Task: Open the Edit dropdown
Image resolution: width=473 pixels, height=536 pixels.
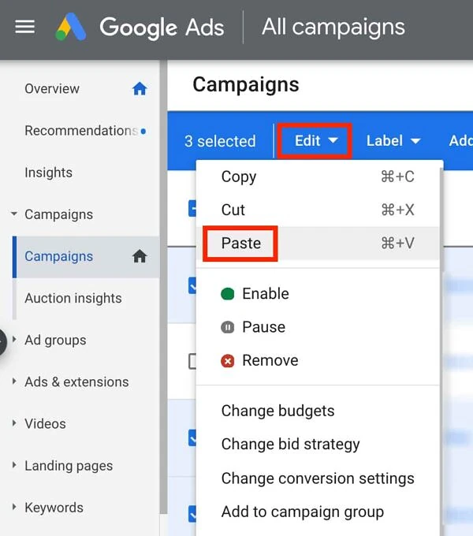Action: [315, 141]
